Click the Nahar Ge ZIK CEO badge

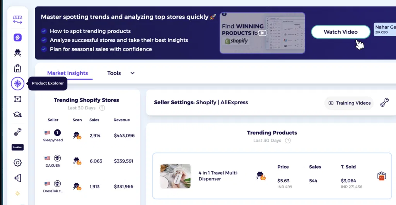[385, 29]
